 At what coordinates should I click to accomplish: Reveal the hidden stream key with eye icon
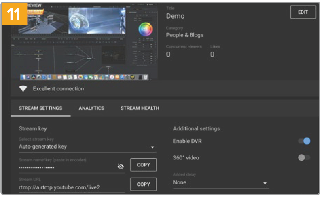pyautogui.click(x=121, y=166)
